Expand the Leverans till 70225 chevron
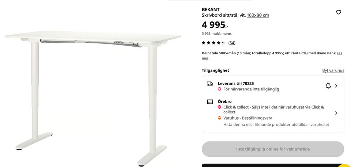Image resolution: width=351 pixels, height=167 pixels. click(336, 86)
